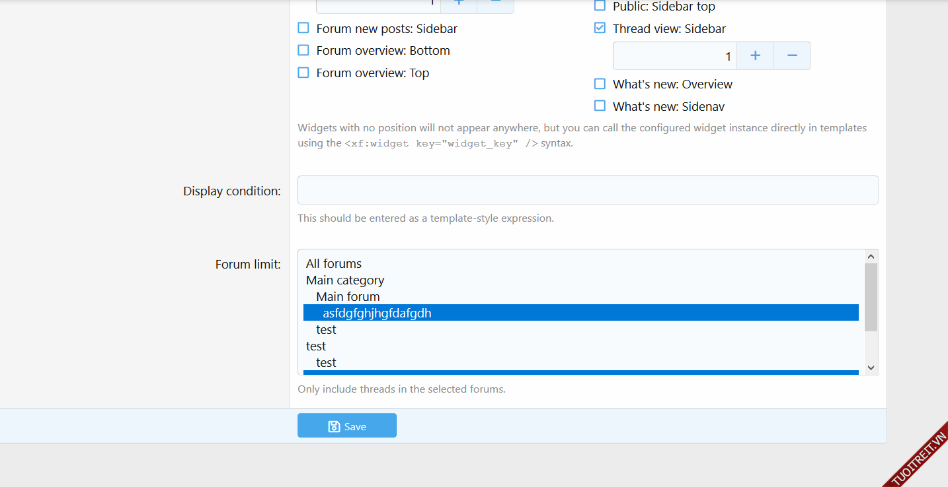Select All forums in Forum limit list
Image resolution: width=948 pixels, height=487 pixels.
tap(334, 263)
